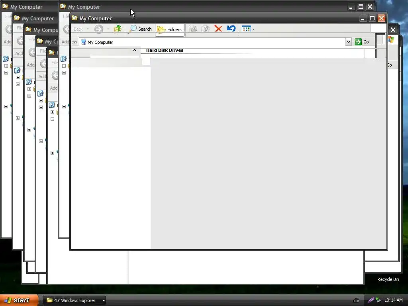Screen dimensions: 408x306
Task: Expand upper plus node in farthest-left window
Action: (x=6, y=66)
